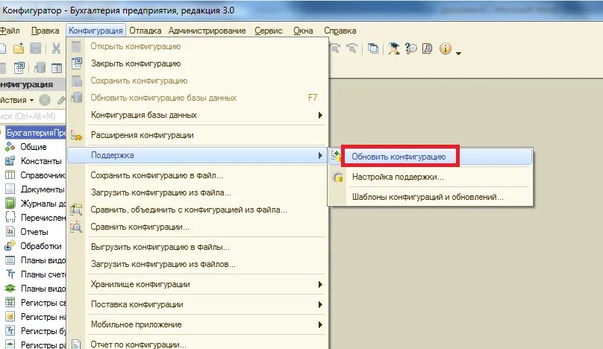Open the Сервис menu
The height and width of the screenshot is (349, 603).
[269, 31]
